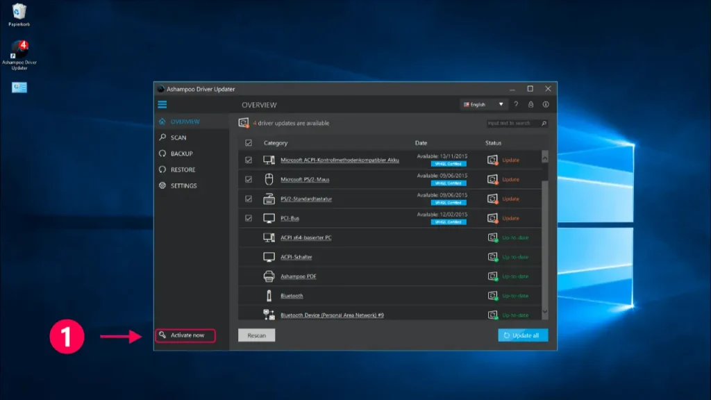Screen dimensions: 711x400
Task: Click the scrollbar up arrow
Action: [x=544, y=158]
